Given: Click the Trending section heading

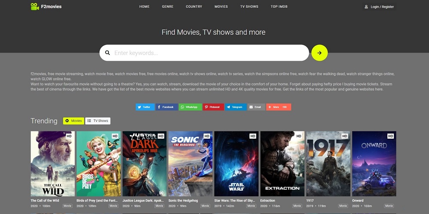Looking at the screenshot, I should click(x=44, y=121).
